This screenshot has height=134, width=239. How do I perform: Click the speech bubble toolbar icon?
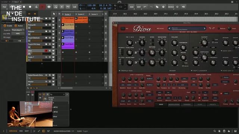(x=49, y=7)
